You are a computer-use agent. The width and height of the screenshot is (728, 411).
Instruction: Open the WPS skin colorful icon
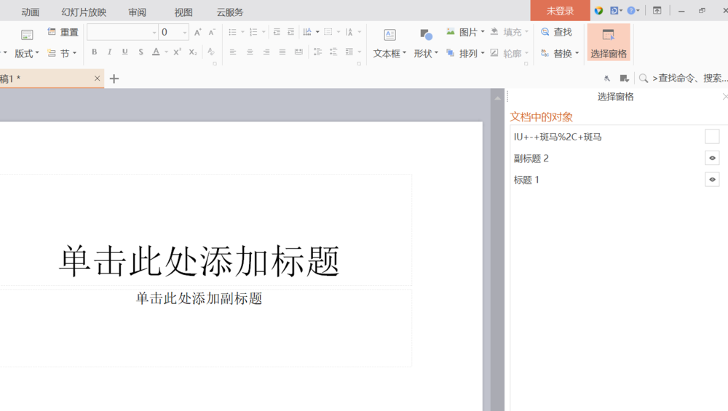(598, 10)
